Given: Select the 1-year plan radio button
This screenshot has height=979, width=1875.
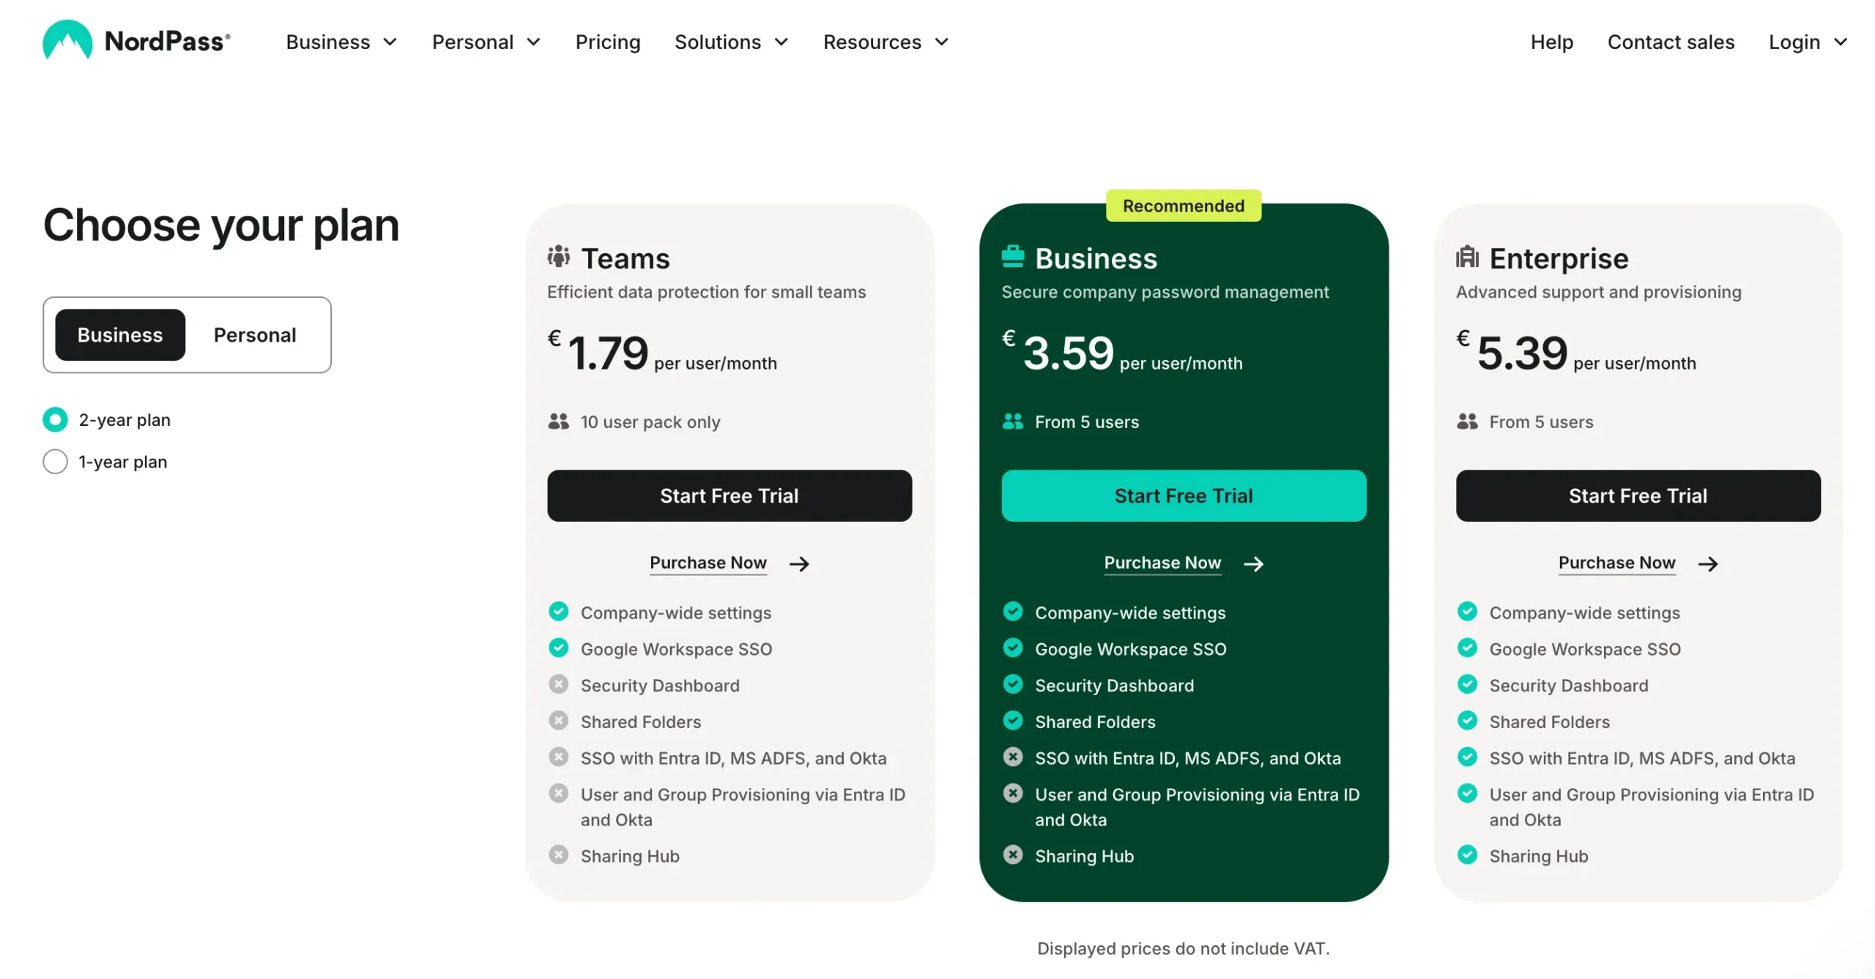Looking at the screenshot, I should pyautogui.click(x=55, y=462).
